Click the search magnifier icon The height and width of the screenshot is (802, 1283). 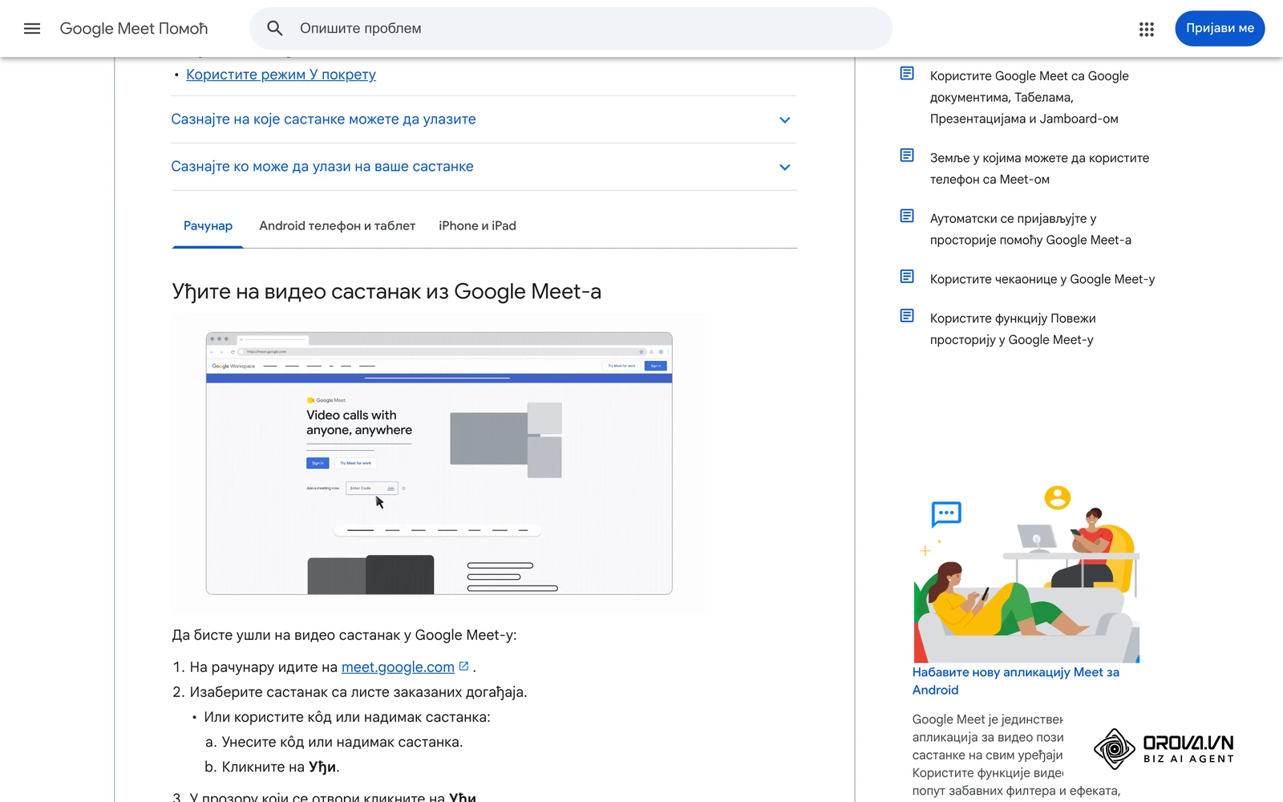pos(274,29)
